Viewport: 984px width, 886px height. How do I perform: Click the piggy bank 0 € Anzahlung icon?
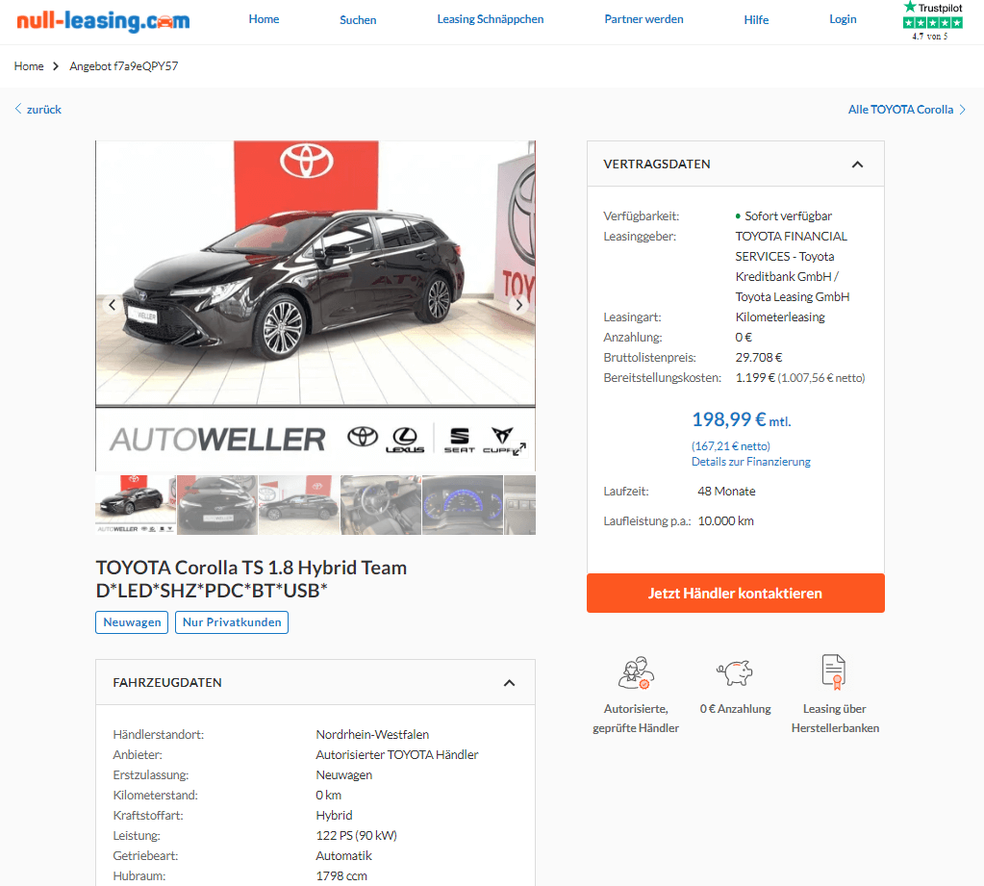point(735,672)
